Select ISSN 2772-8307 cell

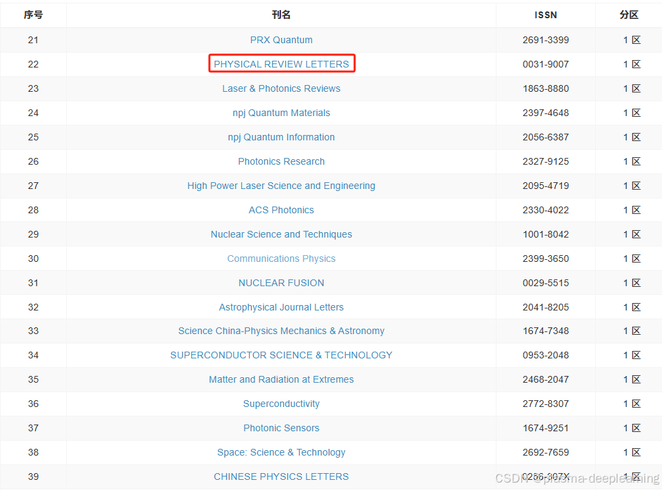[x=546, y=404]
